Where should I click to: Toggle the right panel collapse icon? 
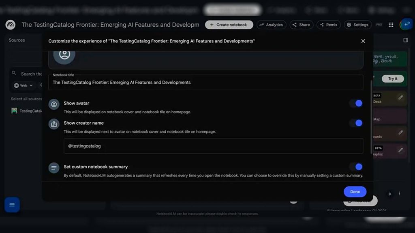coord(405,40)
